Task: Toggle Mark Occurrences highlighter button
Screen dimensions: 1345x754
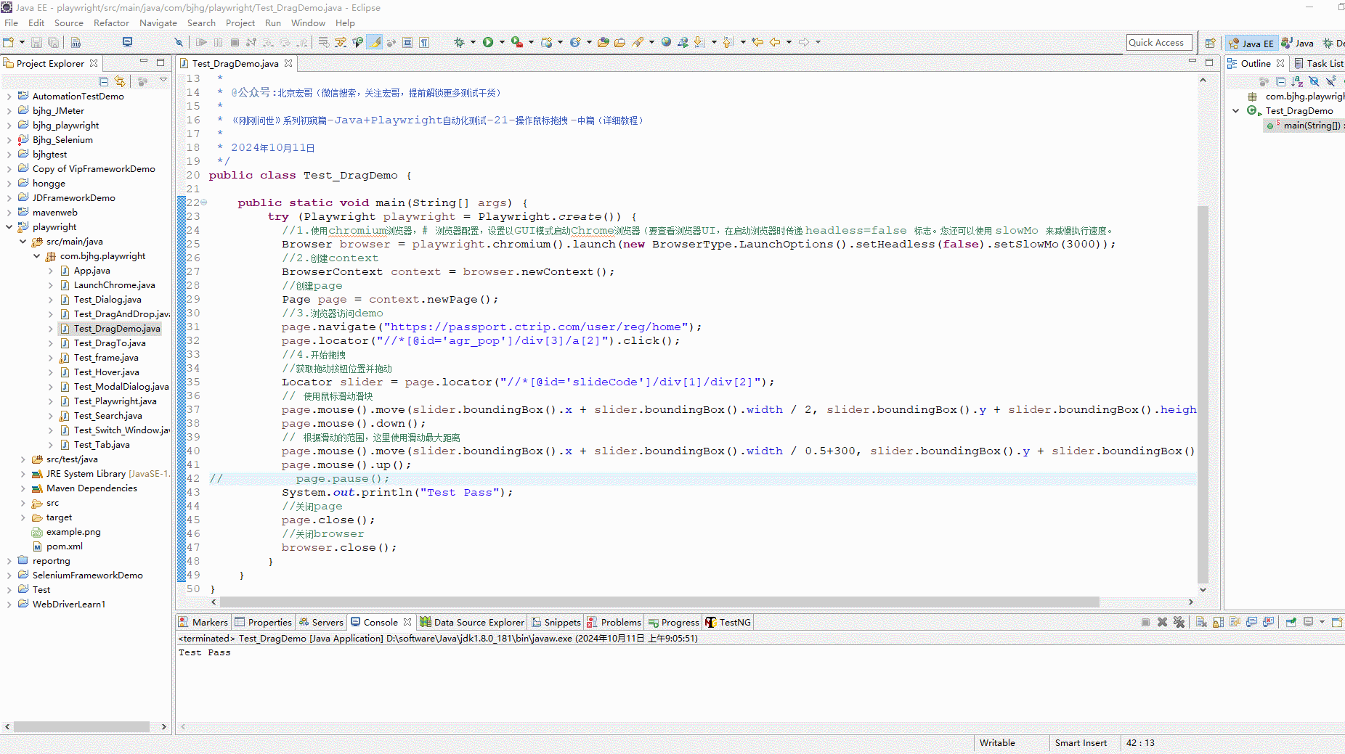Action: [375, 42]
